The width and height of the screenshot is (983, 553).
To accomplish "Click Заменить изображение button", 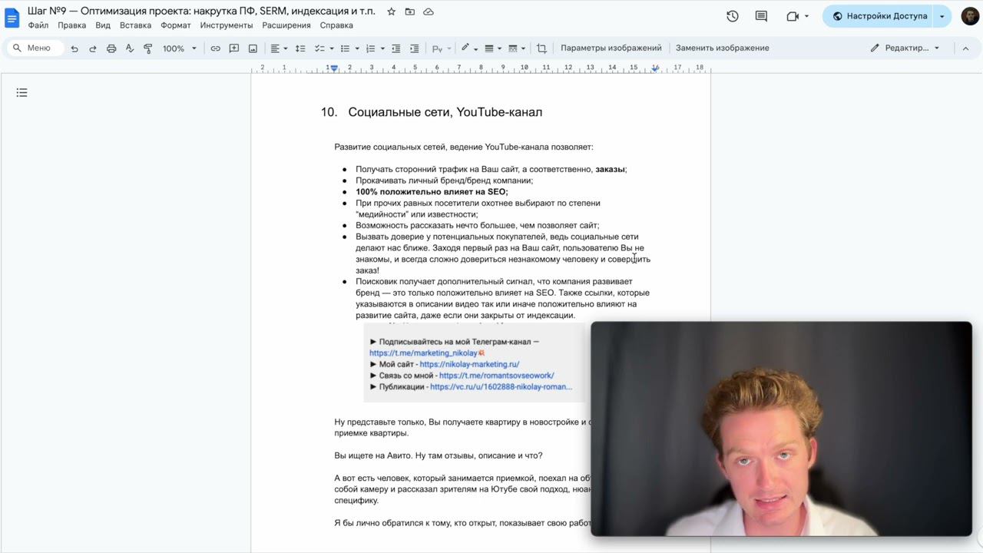I will tap(722, 48).
